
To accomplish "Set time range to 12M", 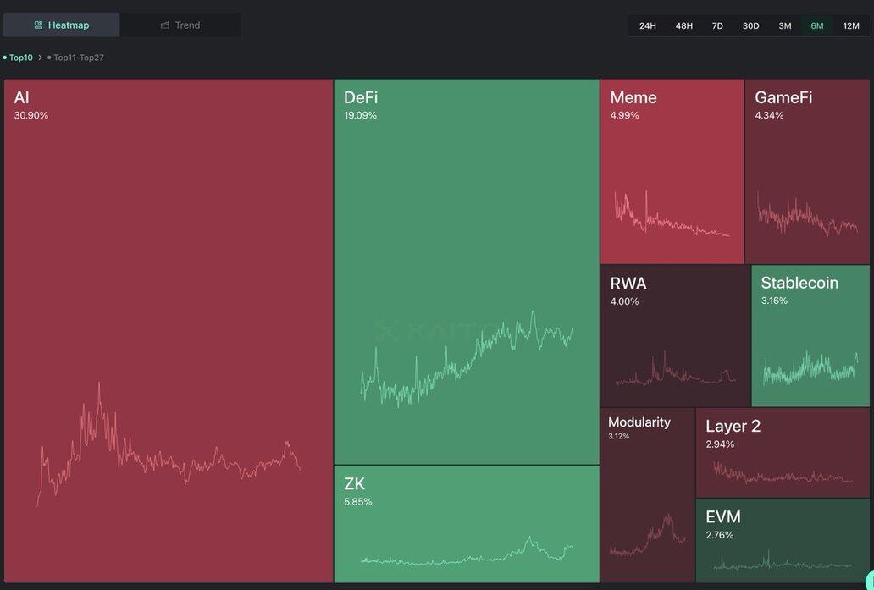I will [850, 25].
